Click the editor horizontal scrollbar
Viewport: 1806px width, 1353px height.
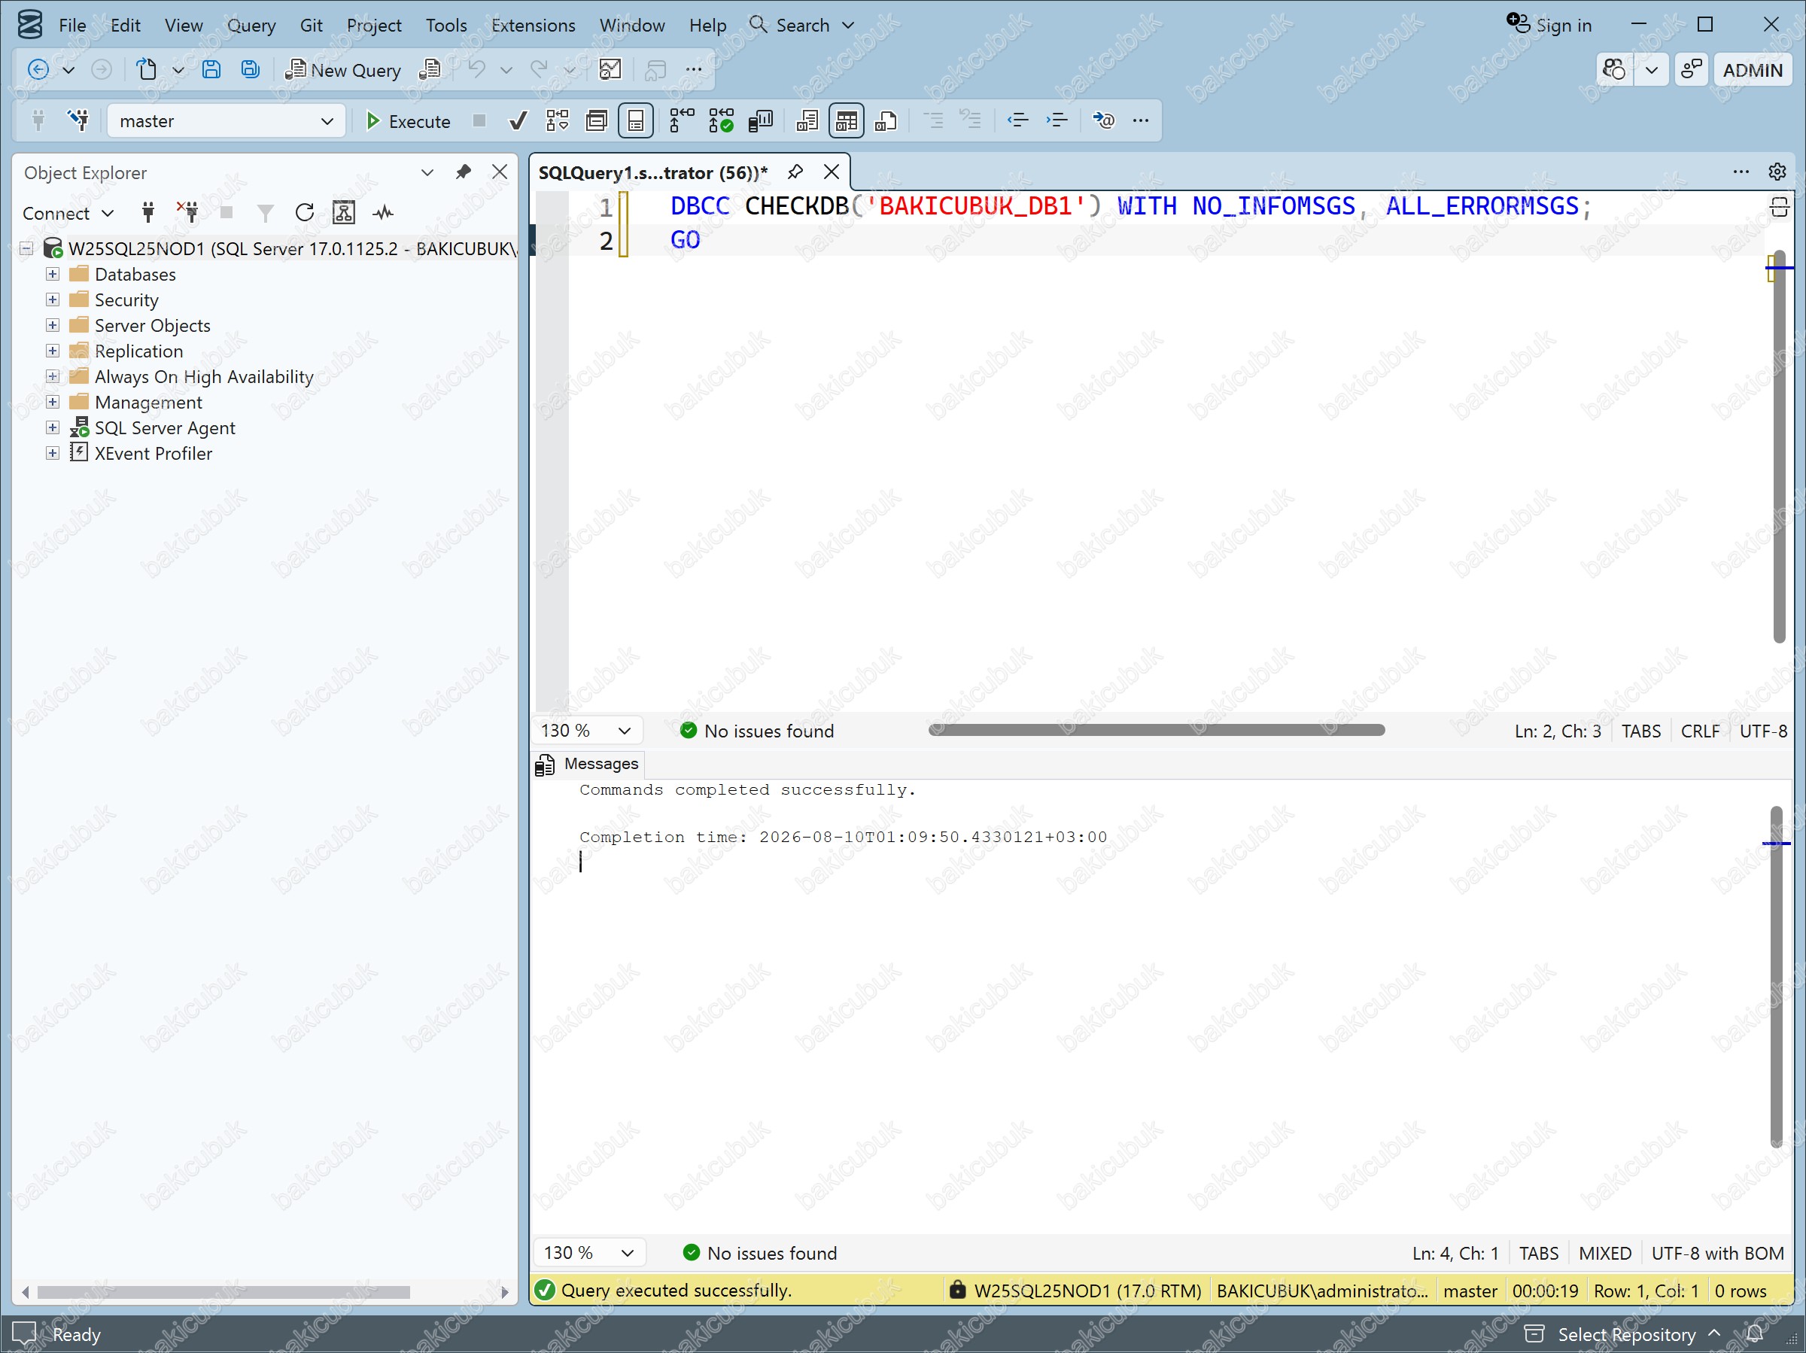click(1156, 730)
